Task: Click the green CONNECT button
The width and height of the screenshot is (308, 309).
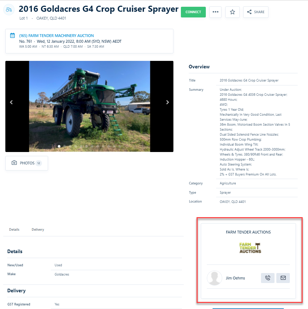Action: [193, 12]
